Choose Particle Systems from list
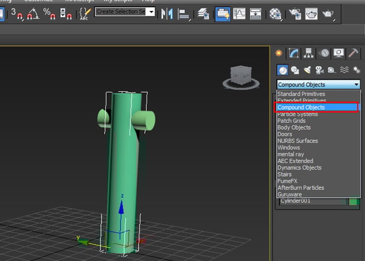Viewport: 365px width, 261px height. point(318,114)
